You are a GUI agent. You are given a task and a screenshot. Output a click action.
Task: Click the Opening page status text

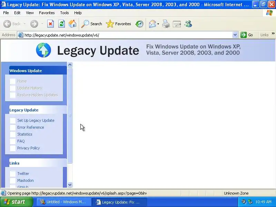click(77, 193)
